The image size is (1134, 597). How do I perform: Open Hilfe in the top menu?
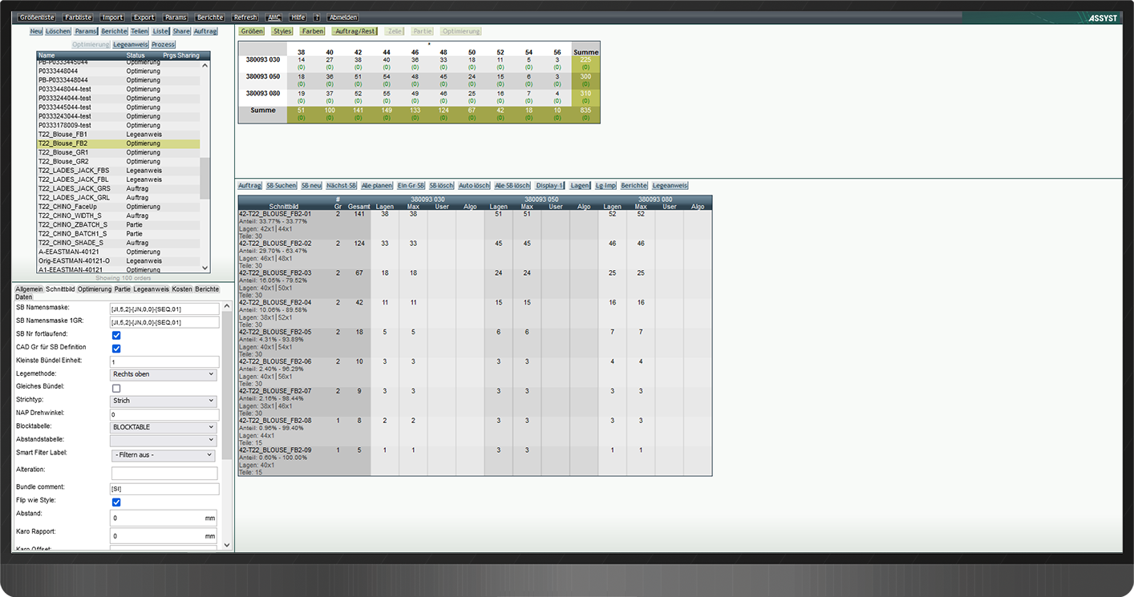(298, 17)
